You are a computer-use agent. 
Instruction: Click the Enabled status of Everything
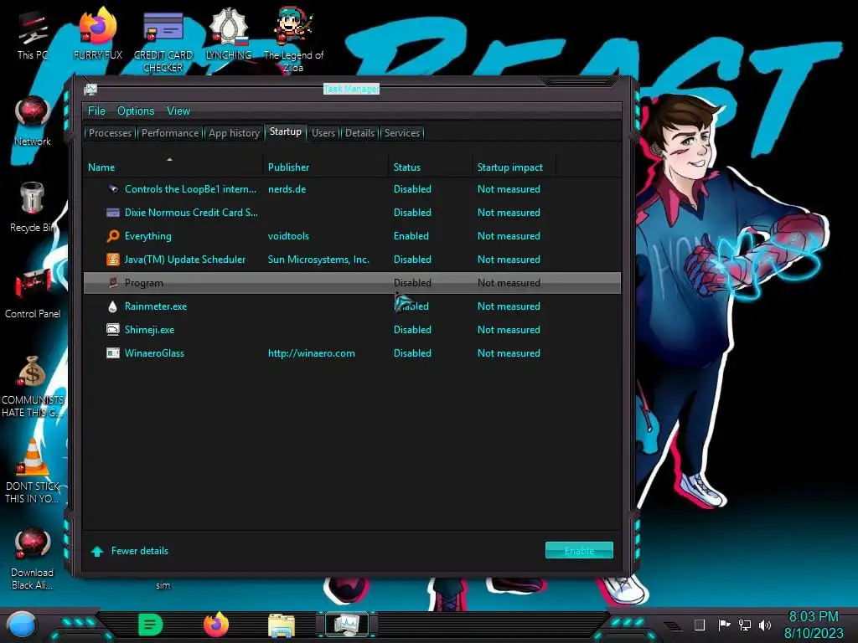411,236
